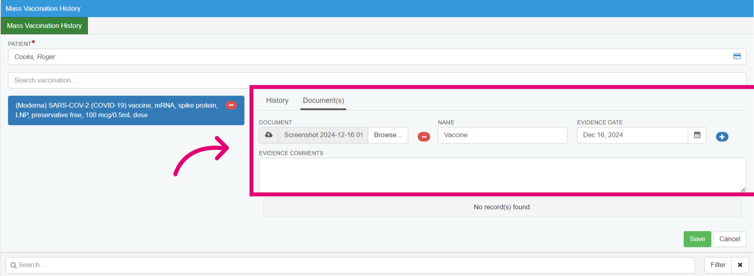This screenshot has width=754, height=276.
Task: Click the Mass Vaccination History title bar text
Action: [43, 9]
